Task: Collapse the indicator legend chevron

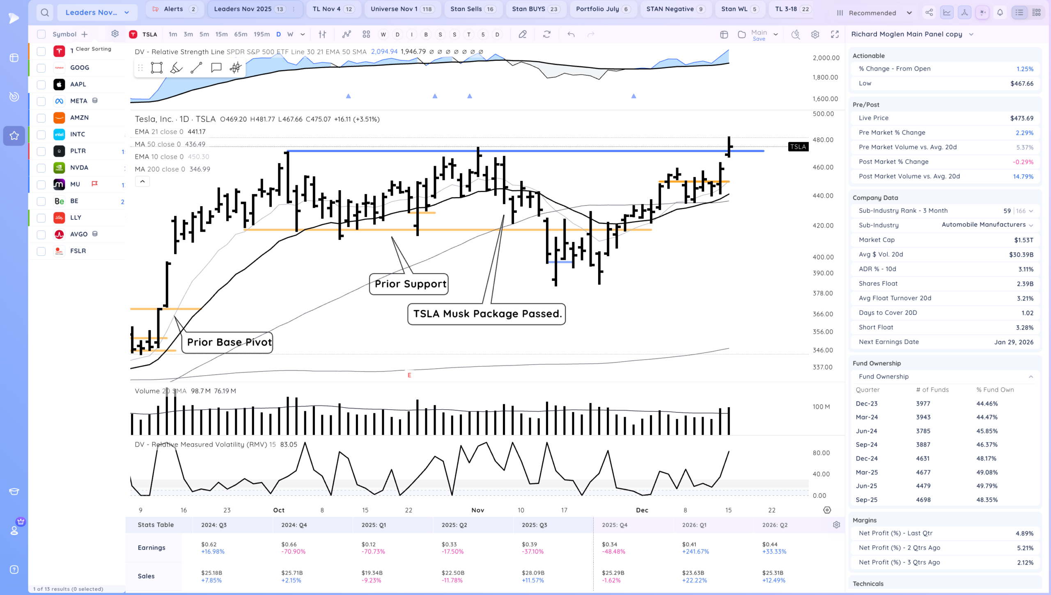Action: [x=142, y=181]
